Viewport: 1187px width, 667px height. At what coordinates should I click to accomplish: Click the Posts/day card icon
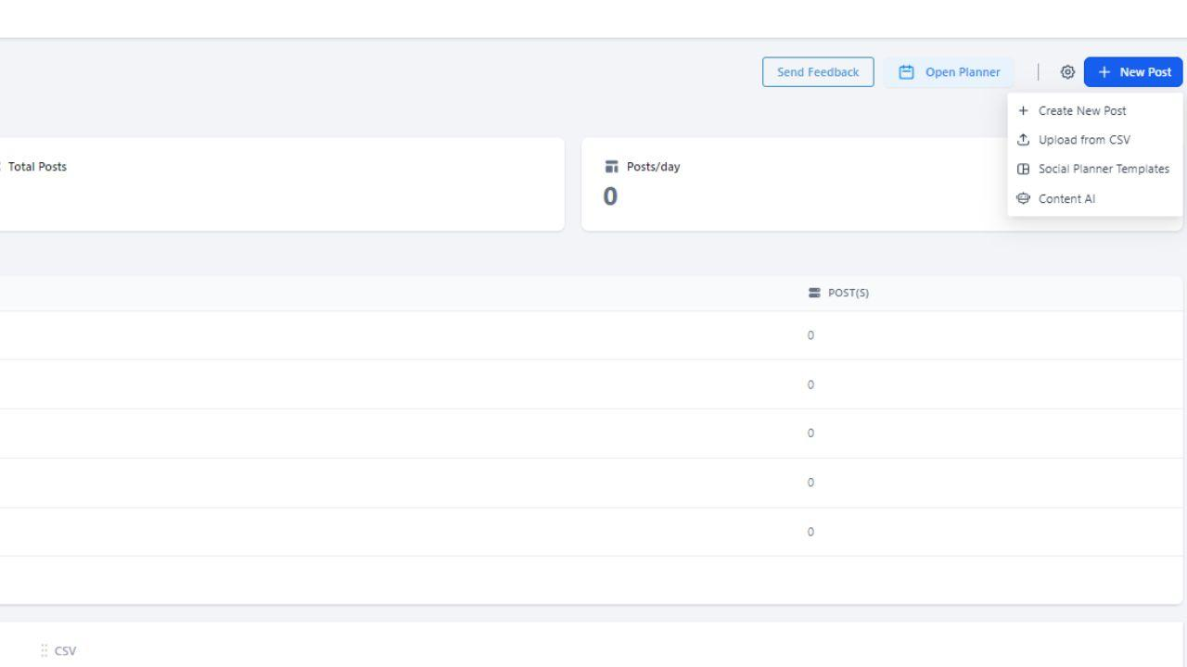(x=611, y=167)
